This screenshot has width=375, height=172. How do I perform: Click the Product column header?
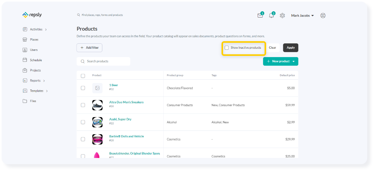(97, 75)
